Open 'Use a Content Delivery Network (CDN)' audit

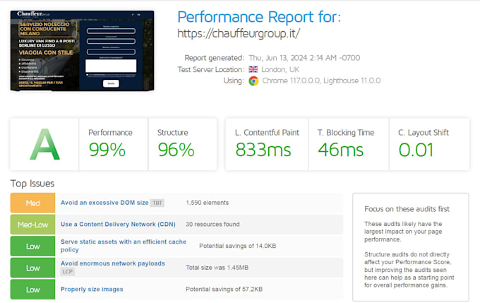(x=118, y=225)
